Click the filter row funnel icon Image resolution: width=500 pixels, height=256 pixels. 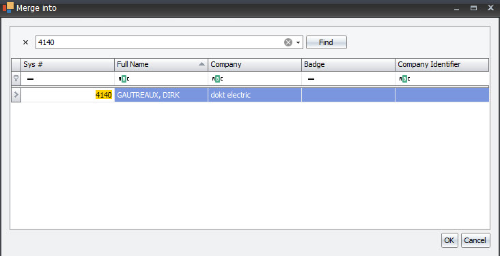(16, 79)
